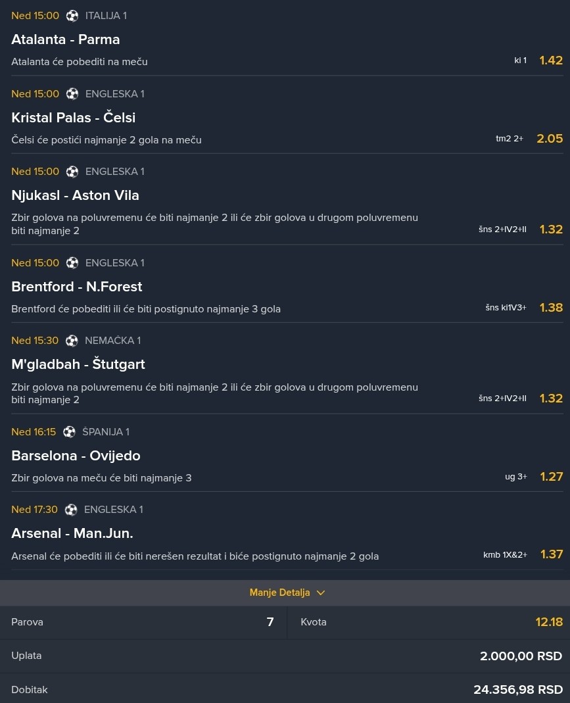Screen dimensions: 570x703
Task: Click the ENGLESKA 1 label above Brentford
Action: click(114, 263)
